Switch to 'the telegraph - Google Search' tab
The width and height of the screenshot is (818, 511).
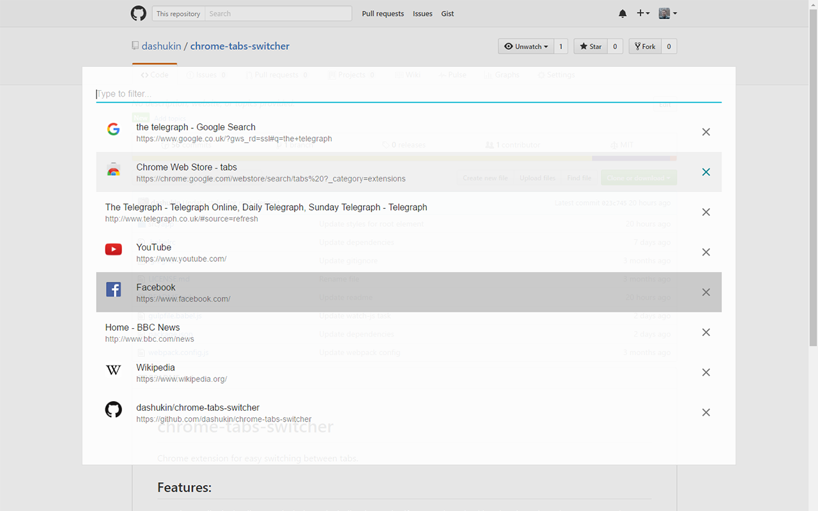409,132
